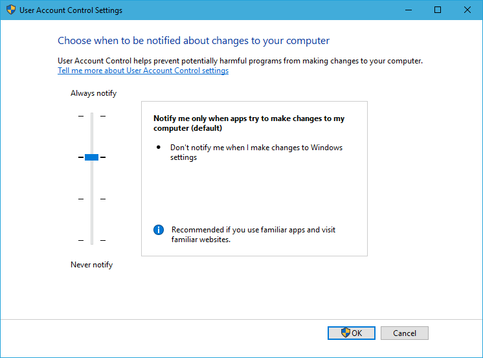Screen dimensions: 483x358
Task: Click the Never notify label
Action: [91, 265]
